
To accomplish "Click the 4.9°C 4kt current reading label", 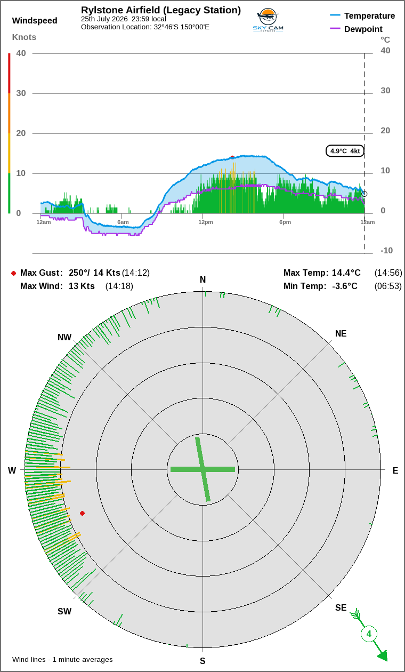I will click(345, 151).
